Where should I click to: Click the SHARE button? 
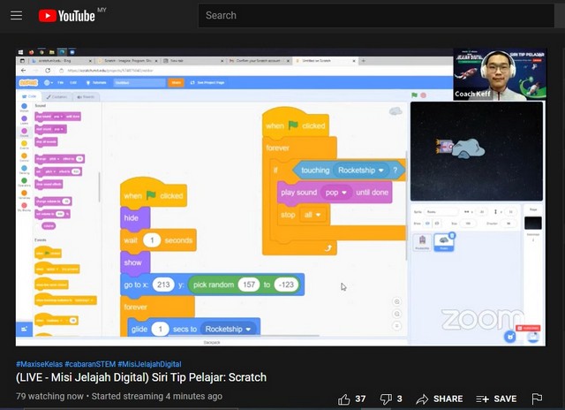tap(439, 399)
